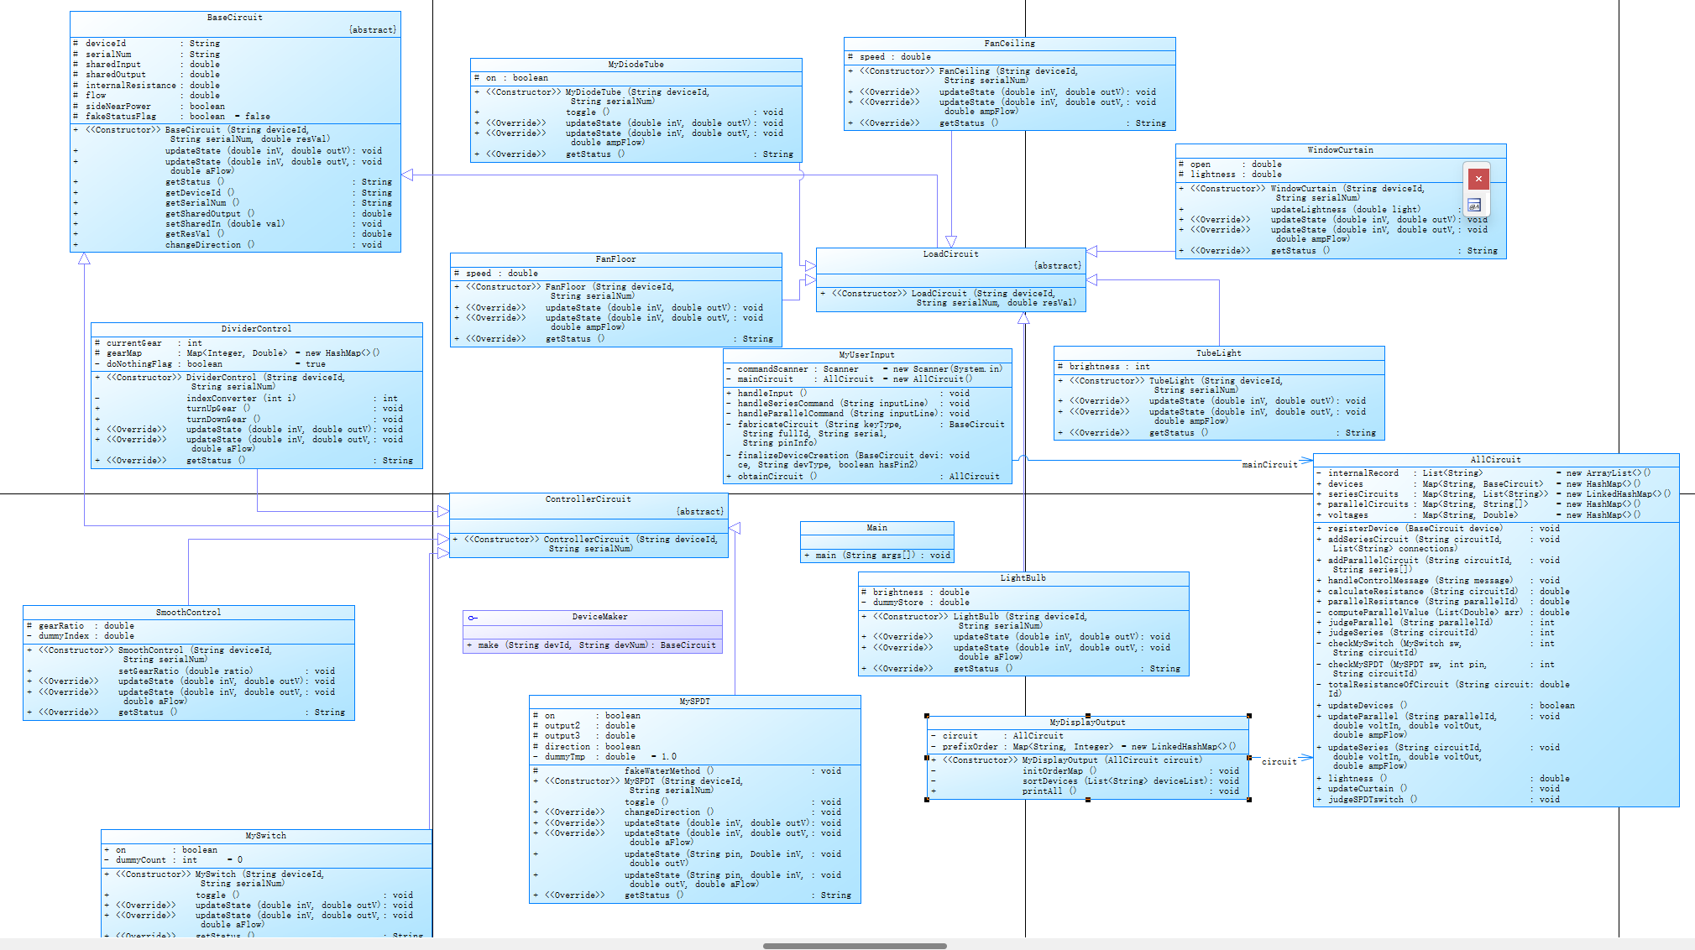Click the horizontal scrollbar thumb at bottom
The image size is (1695, 950).
pyautogui.click(x=855, y=946)
